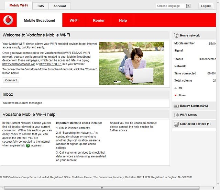The image size is (220, 190).
Task: Open the consult the help section link
Action: (134, 127)
